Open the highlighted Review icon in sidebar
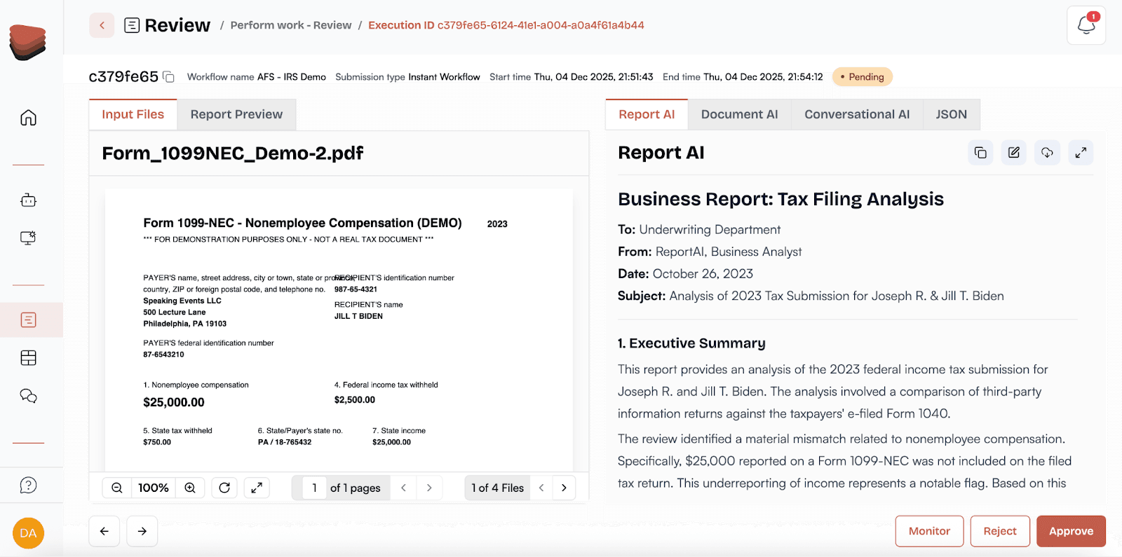The width and height of the screenshot is (1122, 557). 29,320
